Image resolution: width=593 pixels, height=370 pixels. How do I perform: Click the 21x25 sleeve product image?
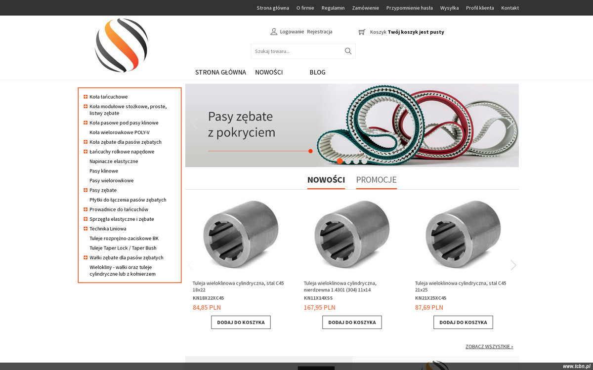point(463,234)
